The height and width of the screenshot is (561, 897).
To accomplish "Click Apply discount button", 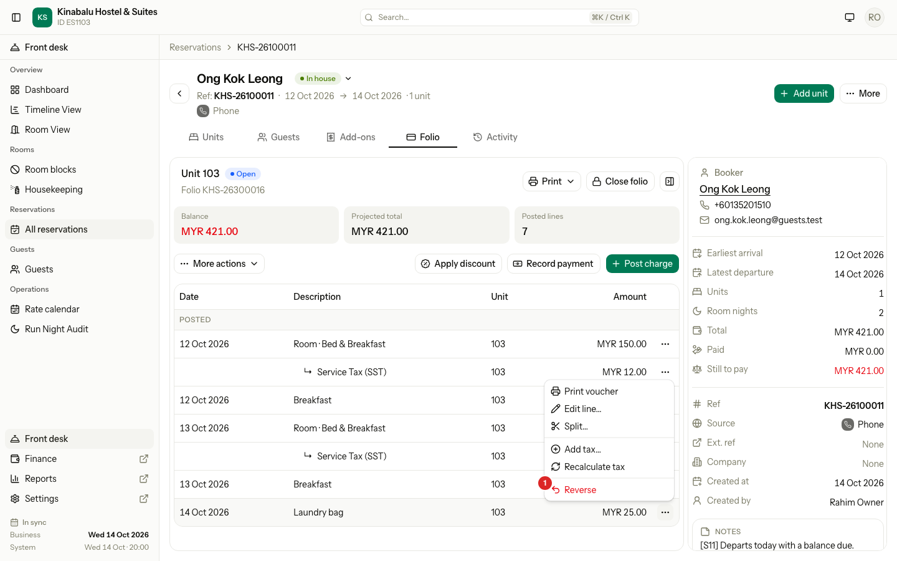I will coord(458,264).
